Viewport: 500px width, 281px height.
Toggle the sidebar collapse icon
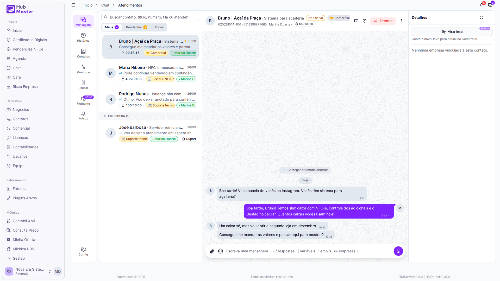[x=73, y=5]
